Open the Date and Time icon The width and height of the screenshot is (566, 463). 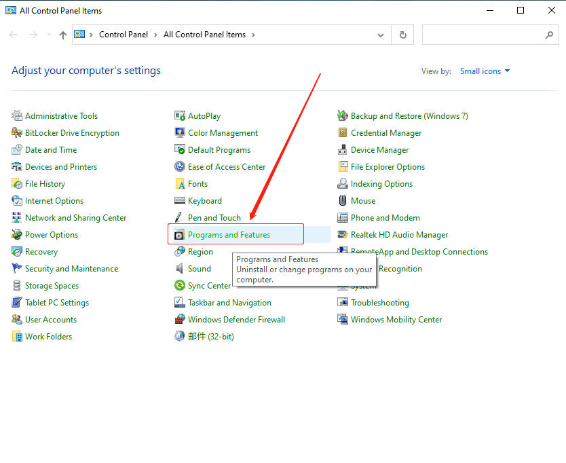pyautogui.click(x=16, y=149)
